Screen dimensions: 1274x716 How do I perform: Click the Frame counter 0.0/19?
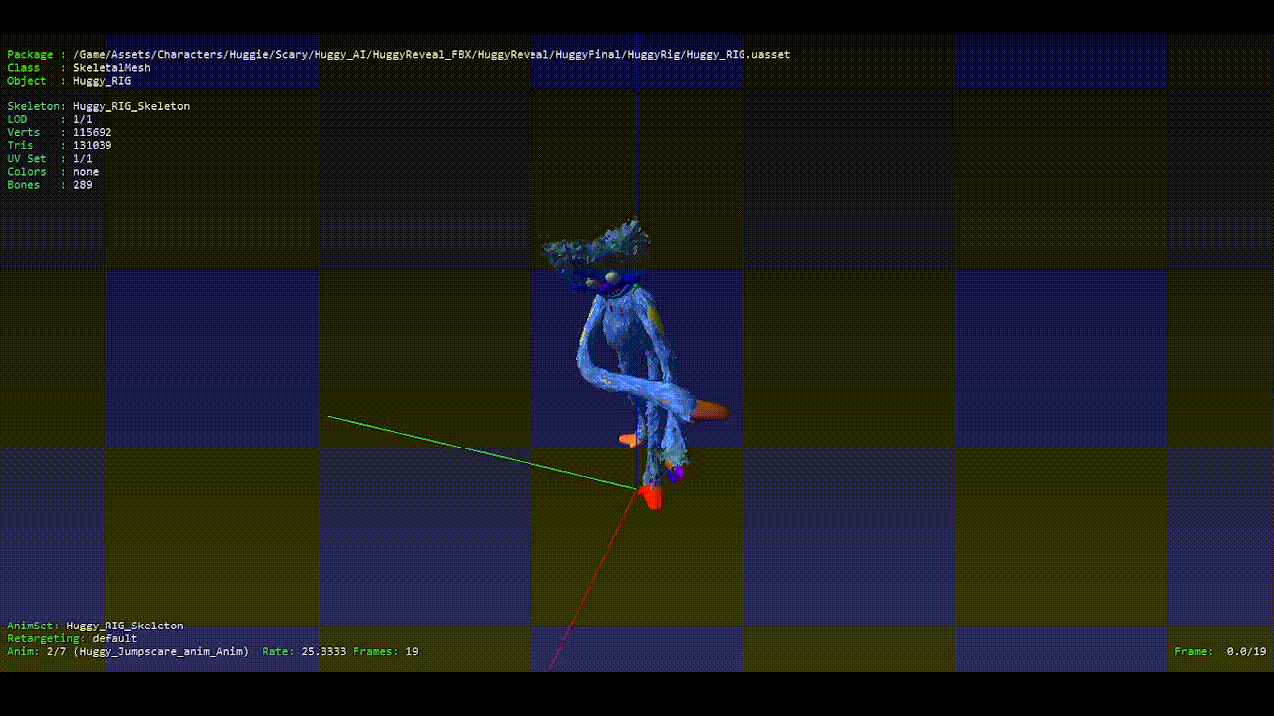tap(1246, 651)
